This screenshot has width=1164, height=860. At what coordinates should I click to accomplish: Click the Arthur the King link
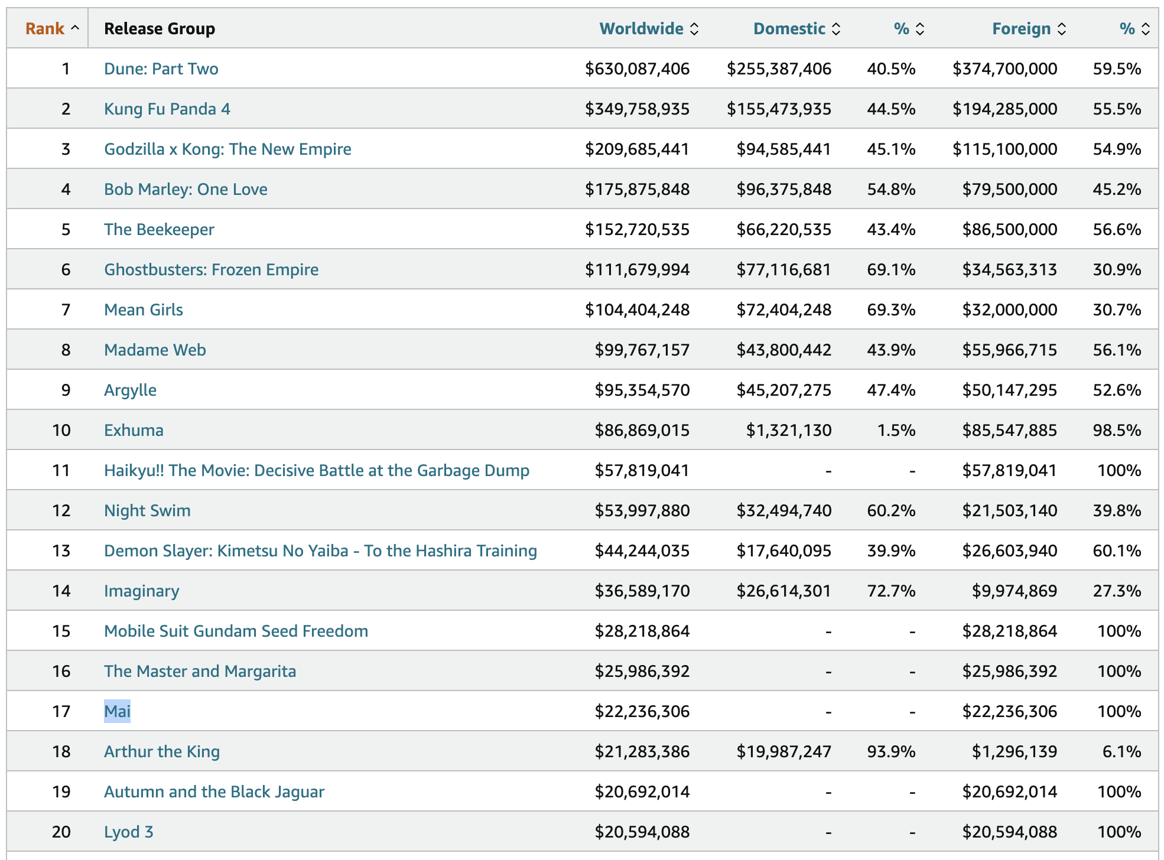pyautogui.click(x=162, y=751)
